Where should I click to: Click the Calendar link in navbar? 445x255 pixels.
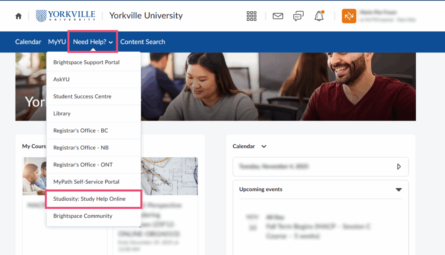[28, 42]
